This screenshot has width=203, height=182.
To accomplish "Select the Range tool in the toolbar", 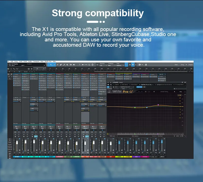I will [x=54, y=65].
